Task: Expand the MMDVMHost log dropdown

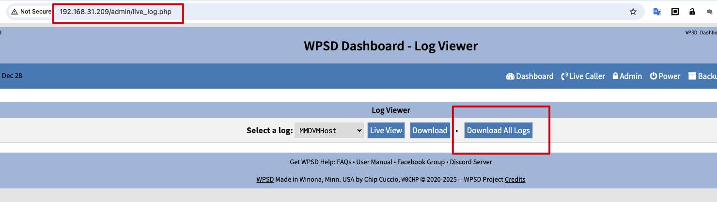Action: coord(329,130)
